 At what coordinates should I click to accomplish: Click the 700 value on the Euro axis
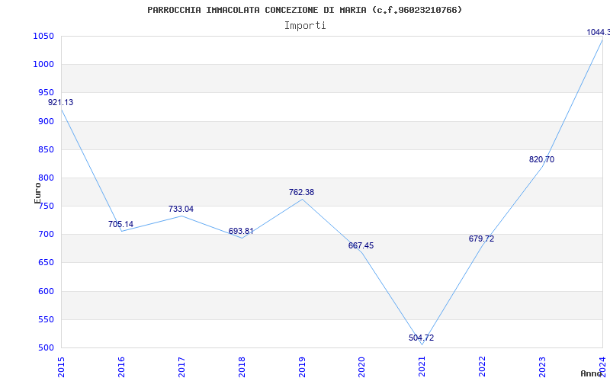[x=46, y=235]
